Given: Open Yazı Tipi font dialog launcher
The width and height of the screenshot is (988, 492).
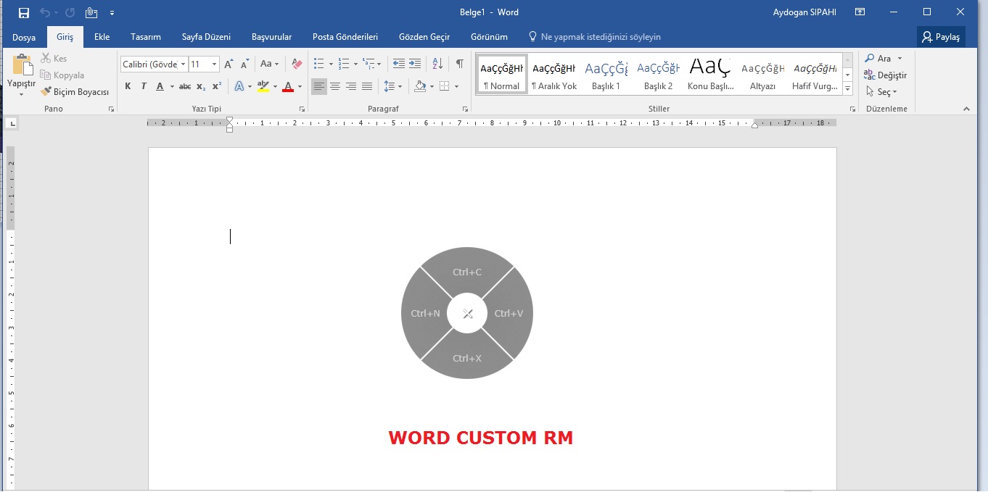Looking at the screenshot, I should (302, 109).
